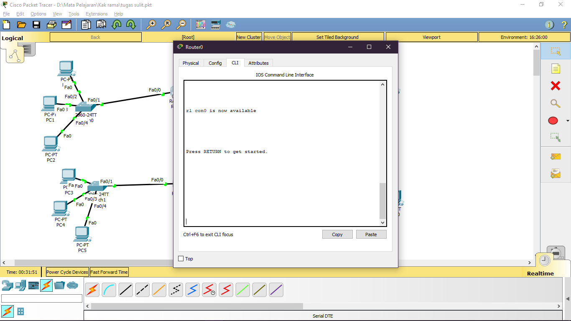Viewport: 571px width, 321px height.
Task: Choose the Serial DTE connection type
Action: [x=226, y=290]
